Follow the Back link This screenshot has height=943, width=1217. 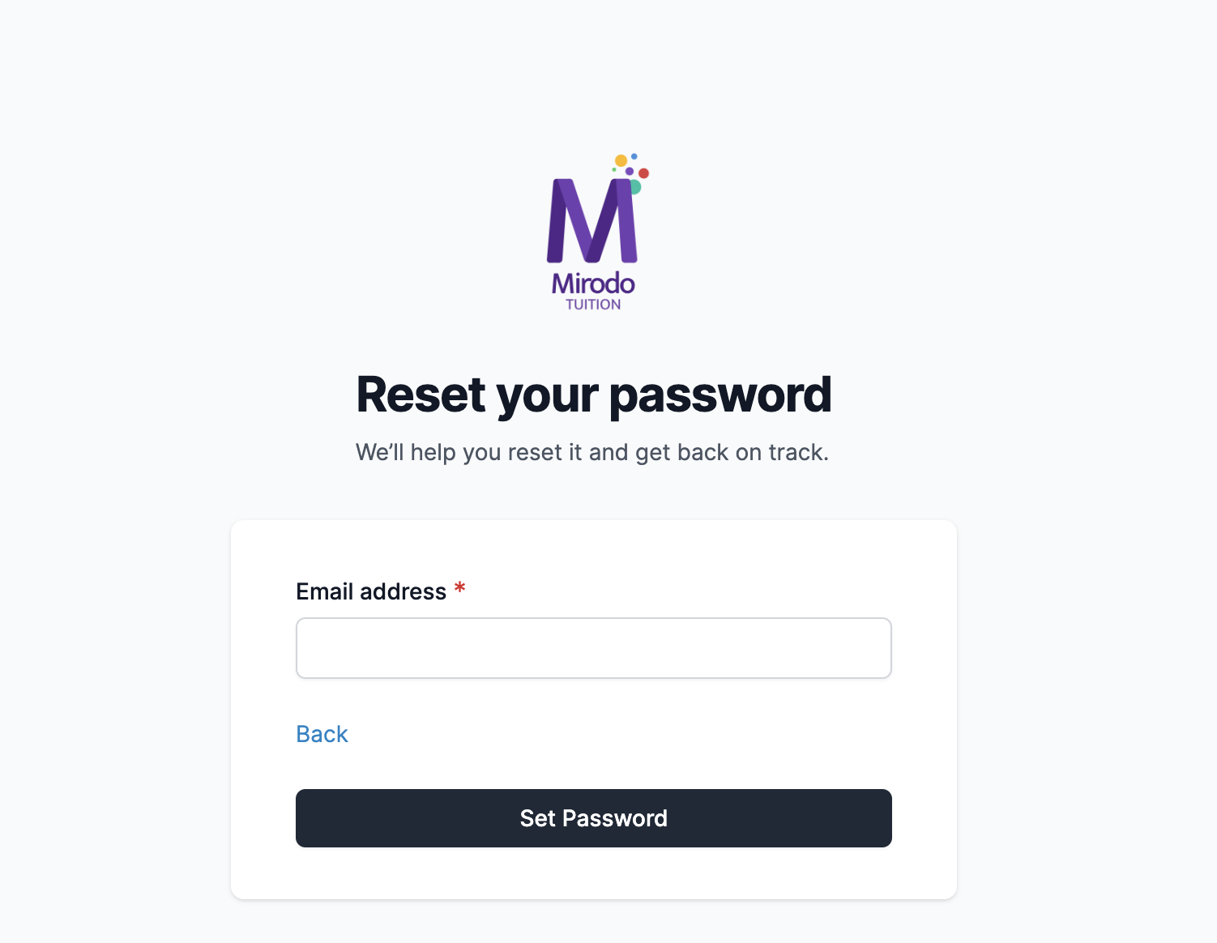click(x=322, y=734)
